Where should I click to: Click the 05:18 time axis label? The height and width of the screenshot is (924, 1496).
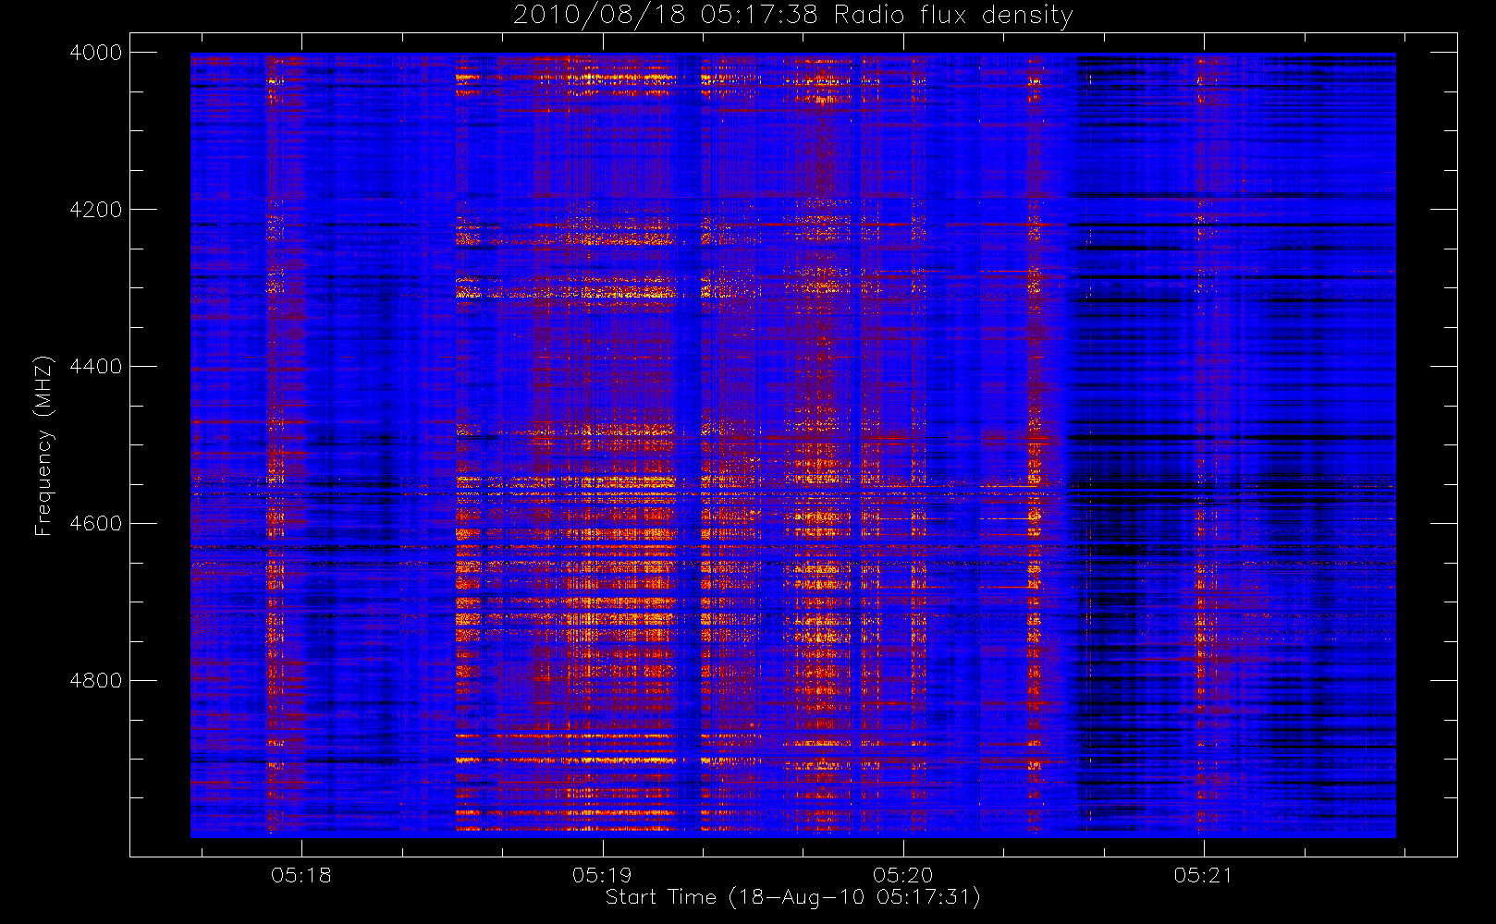tap(301, 875)
